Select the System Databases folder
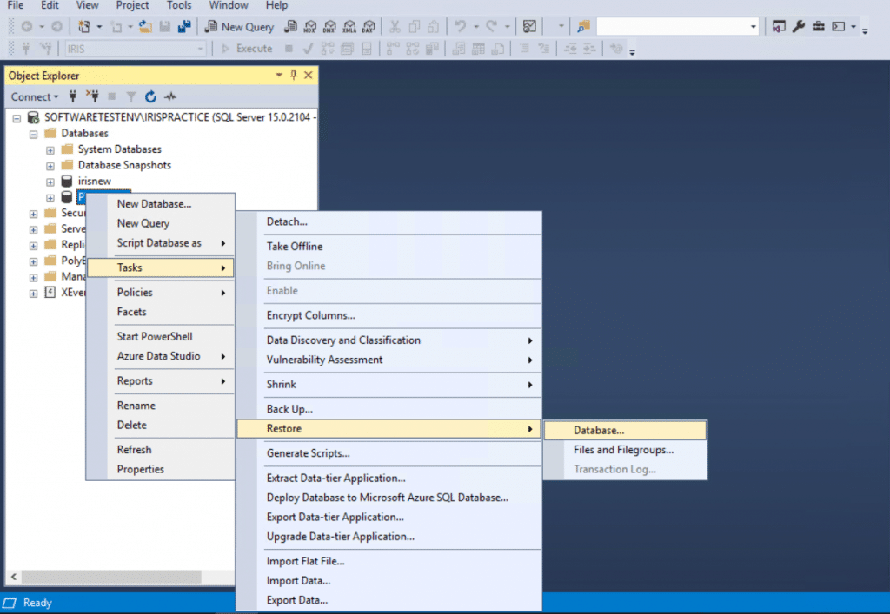The width and height of the screenshot is (890, 614). click(119, 149)
